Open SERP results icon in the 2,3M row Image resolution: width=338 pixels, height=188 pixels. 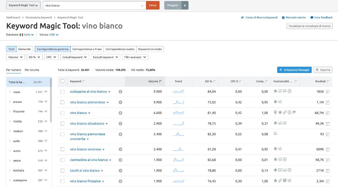(328, 181)
